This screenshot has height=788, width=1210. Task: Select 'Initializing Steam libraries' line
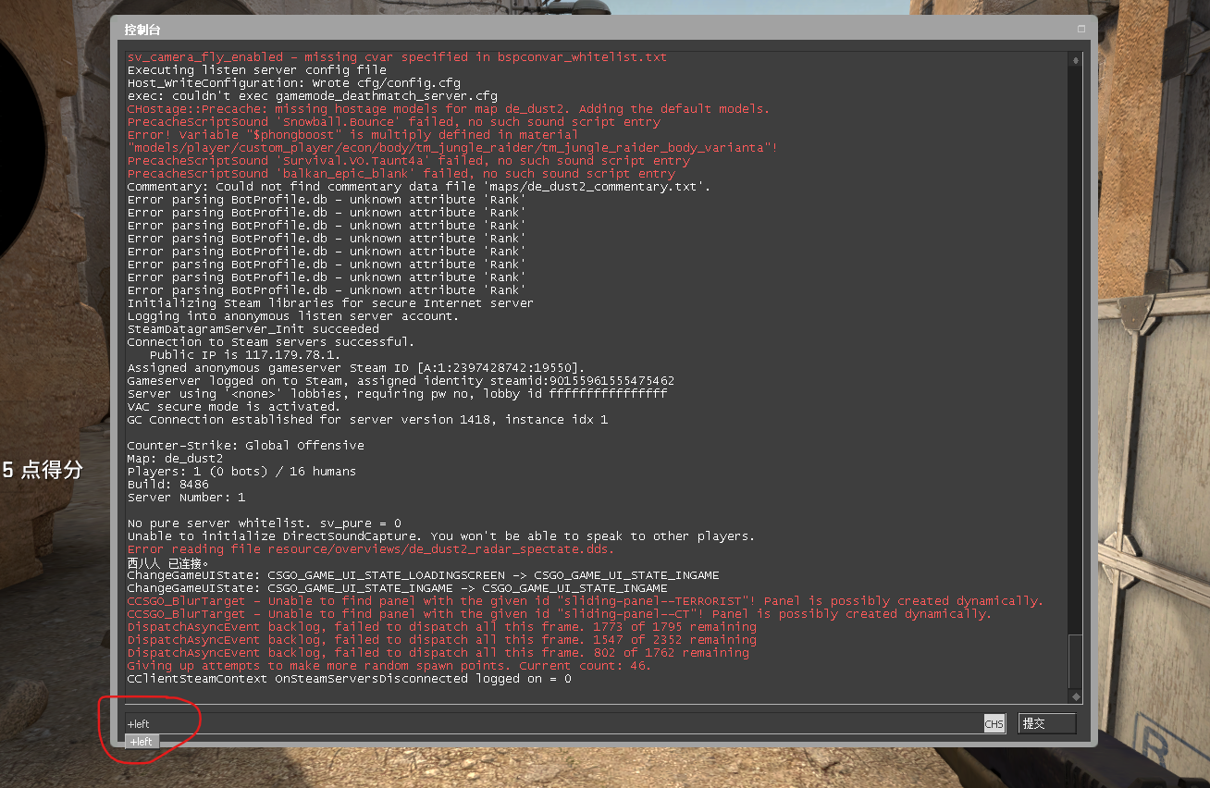(x=330, y=303)
